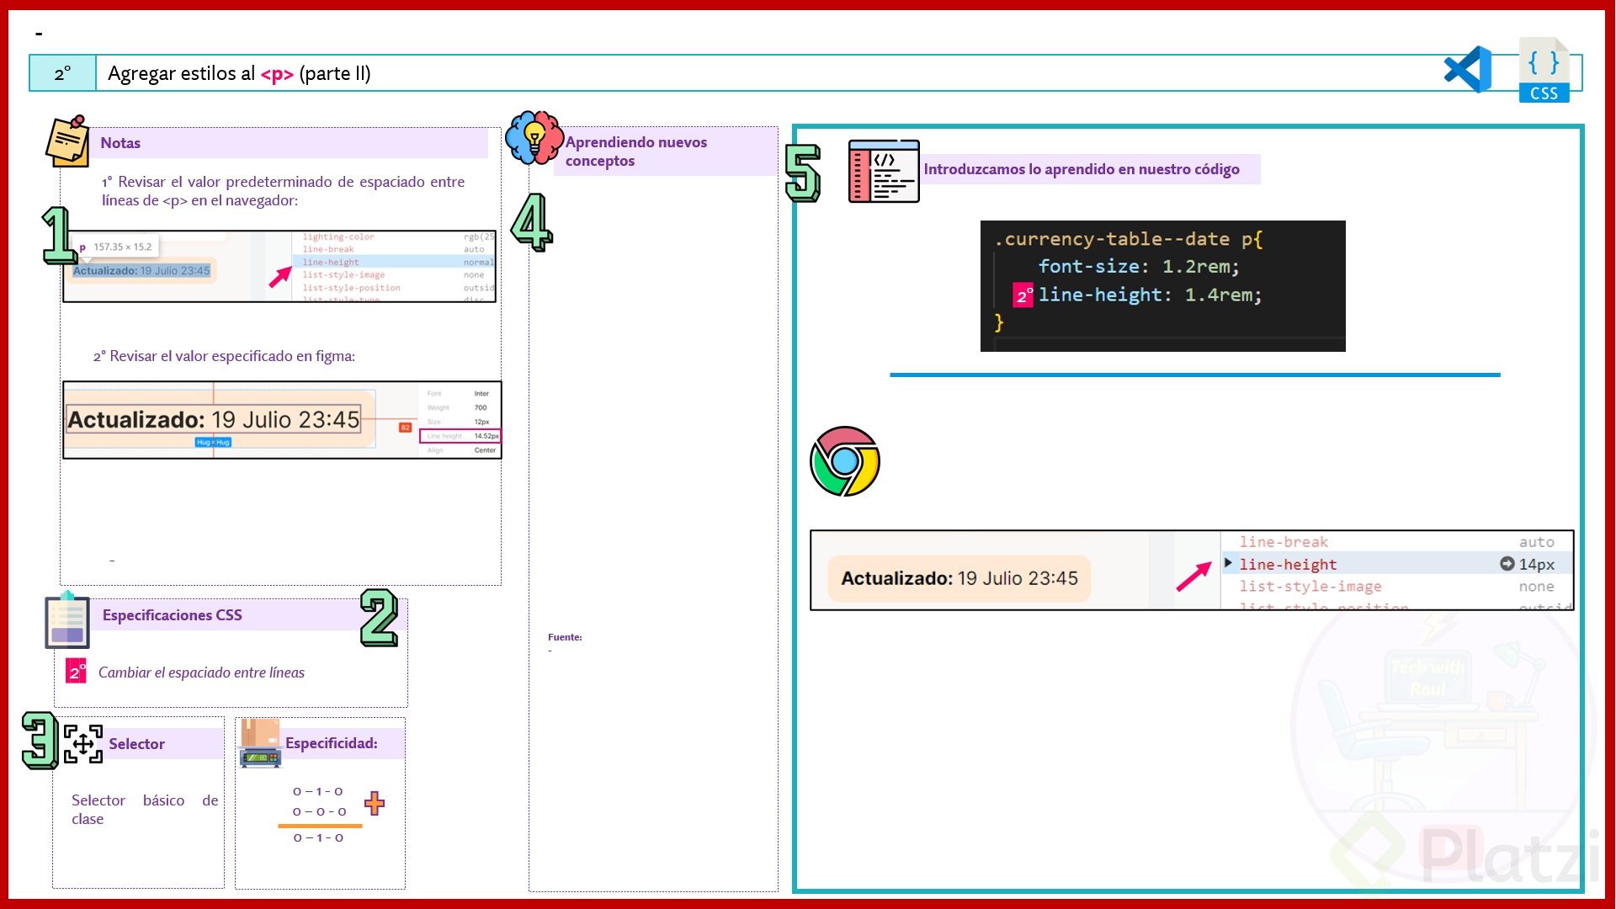Click the sticky note Notas icon
Image resolution: width=1616 pixels, height=909 pixels.
[68, 141]
